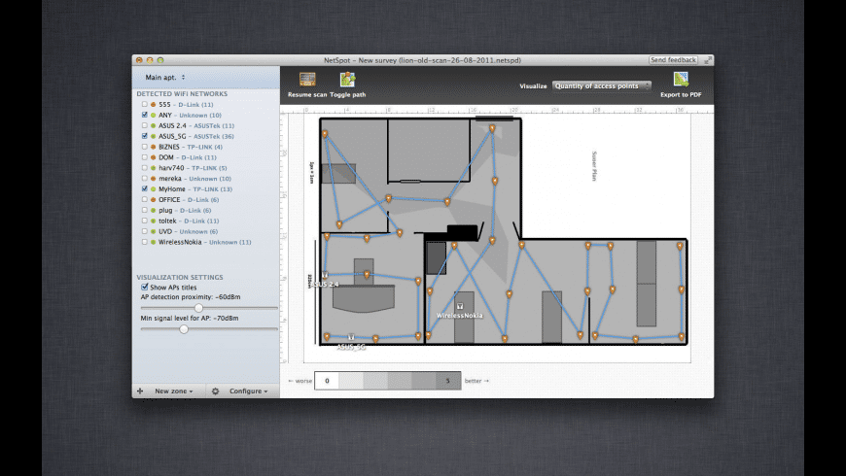
Task: Click the green status dot of plug network
Action: coord(154,210)
